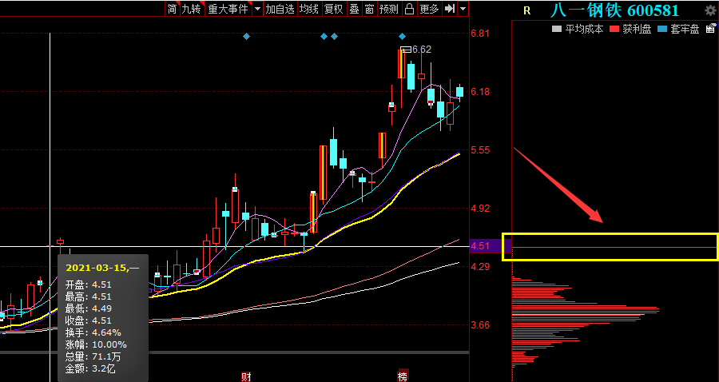This screenshot has height=382, width=719.
Task: Toggle the 预测 forecast feature
Action: [x=389, y=9]
